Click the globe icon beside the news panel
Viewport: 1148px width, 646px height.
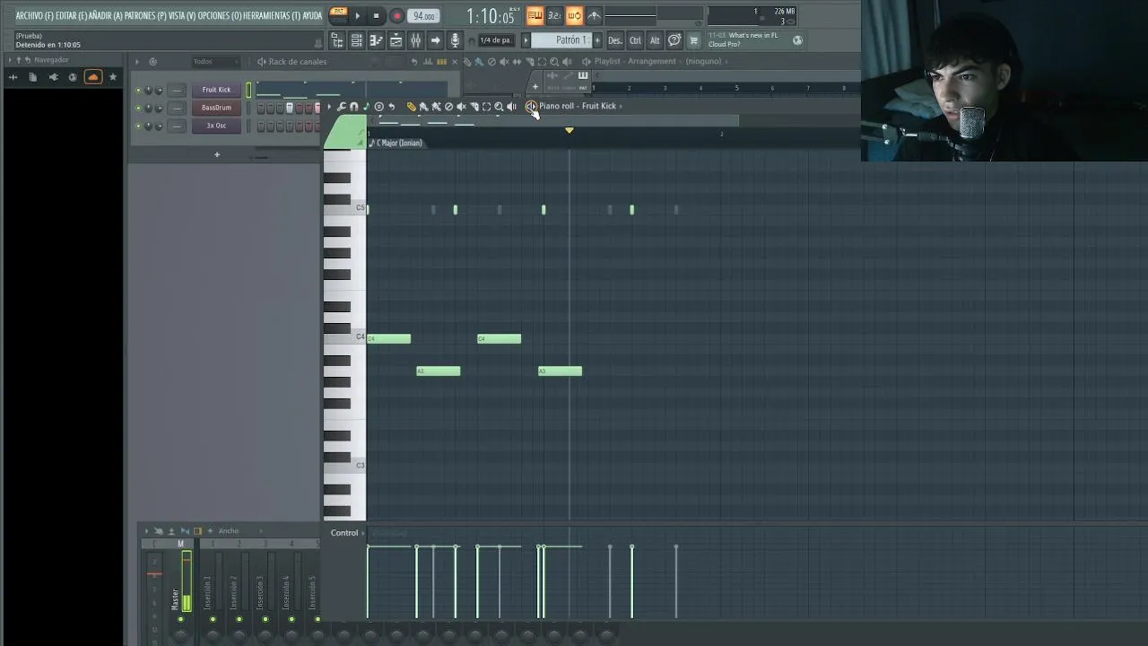(x=796, y=39)
